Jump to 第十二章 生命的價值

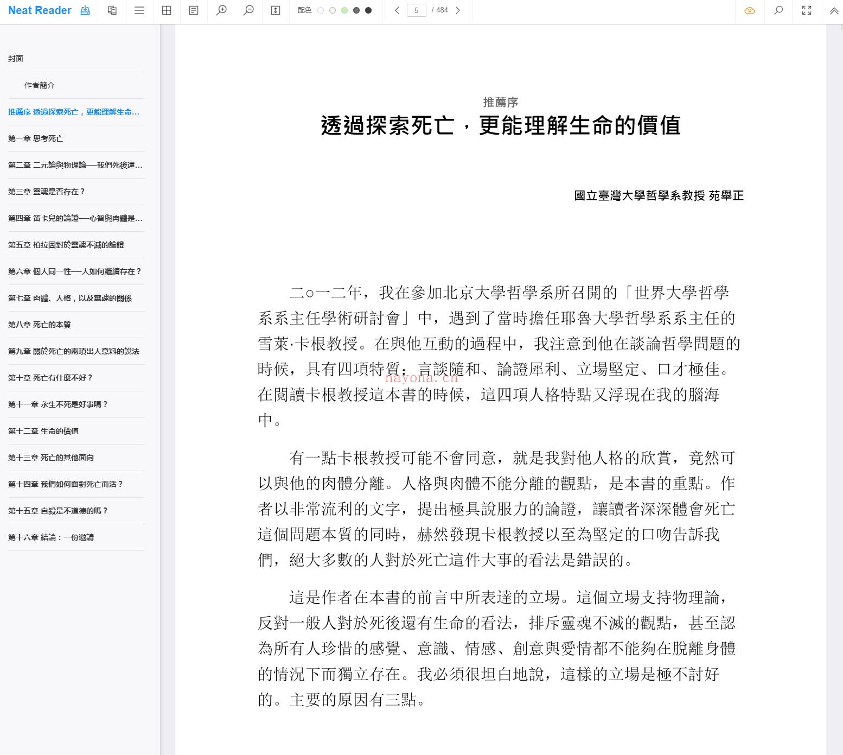pyautogui.click(x=76, y=431)
